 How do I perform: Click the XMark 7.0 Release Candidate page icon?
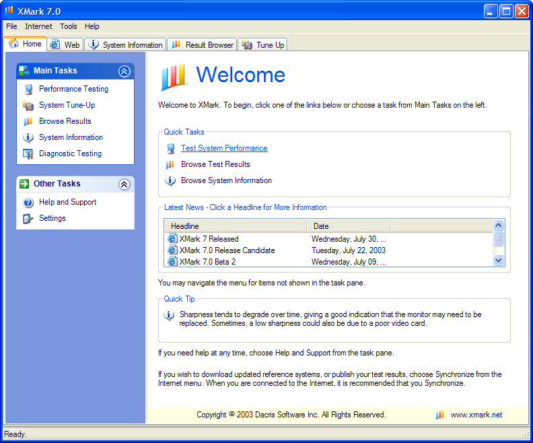tap(173, 250)
